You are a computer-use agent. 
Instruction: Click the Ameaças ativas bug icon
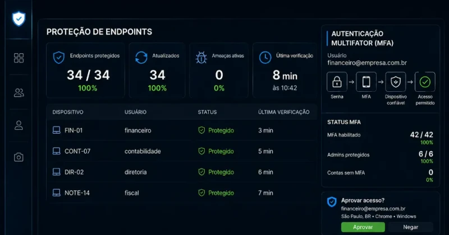(201, 58)
